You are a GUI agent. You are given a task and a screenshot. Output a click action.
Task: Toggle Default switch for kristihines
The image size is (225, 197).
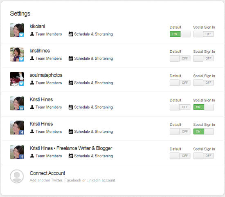[x=180, y=58]
